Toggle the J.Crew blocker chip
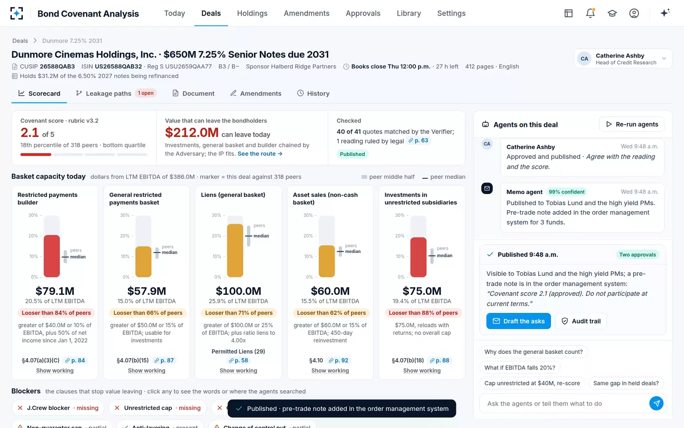This screenshot has height=428, width=684. [x=58, y=408]
